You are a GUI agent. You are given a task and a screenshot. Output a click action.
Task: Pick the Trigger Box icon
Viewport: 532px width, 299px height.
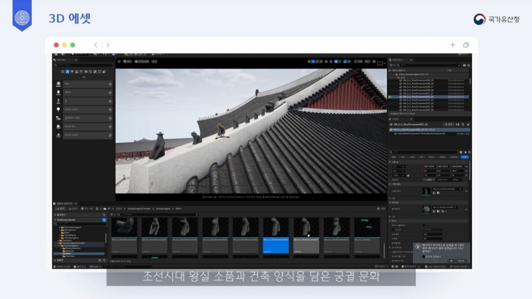click(x=59, y=126)
